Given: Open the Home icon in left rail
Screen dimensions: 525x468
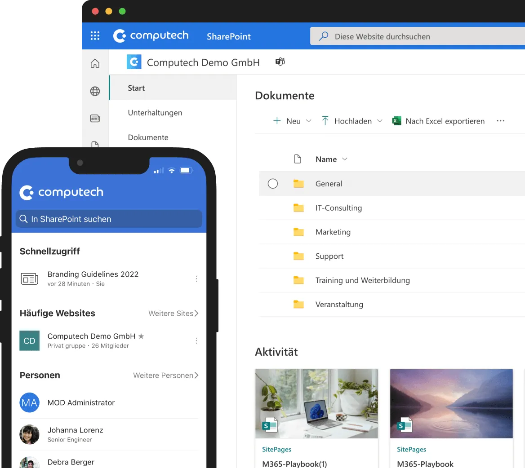Looking at the screenshot, I should (x=95, y=63).
